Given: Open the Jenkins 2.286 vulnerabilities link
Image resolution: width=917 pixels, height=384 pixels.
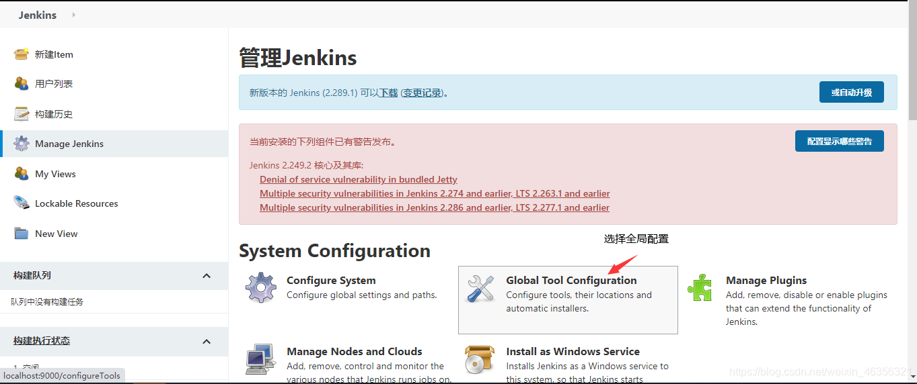Looking at the screenshot, I should click(x=435, y=207).
